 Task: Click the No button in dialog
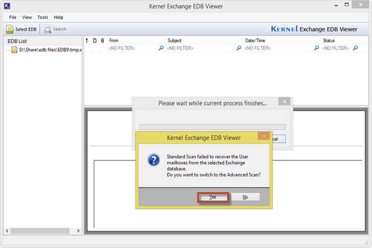click(x=245, y=197)
